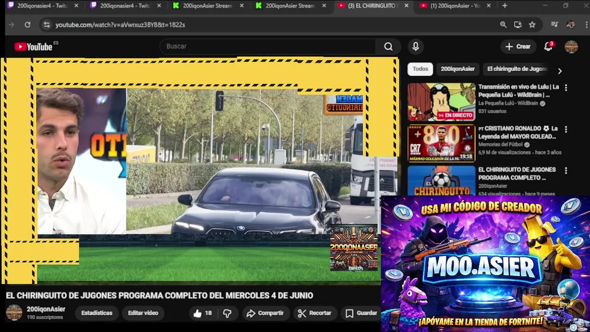The height and width of the screenshot is (332, 590).
Task: Open a new browser tab
Action: 505,6
